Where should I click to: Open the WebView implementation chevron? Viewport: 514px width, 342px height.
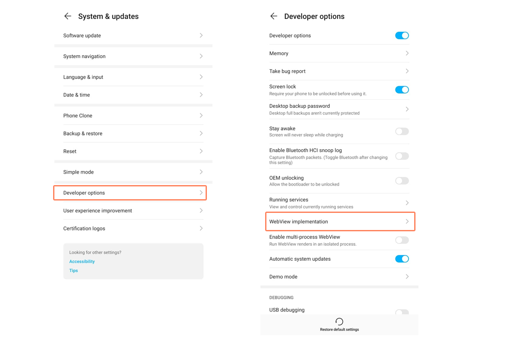click(407, 221)
